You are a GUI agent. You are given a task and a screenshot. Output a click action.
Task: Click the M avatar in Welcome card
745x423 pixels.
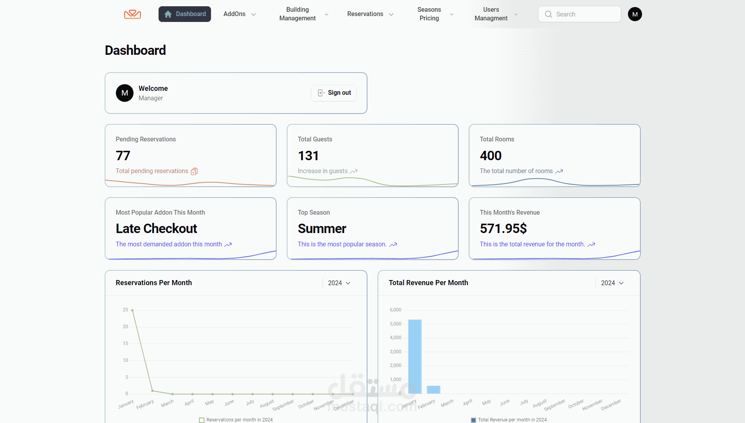[x=124, y=93]
